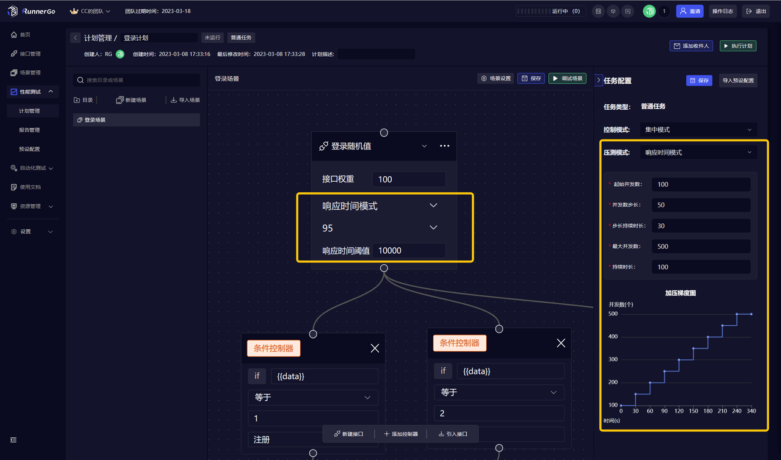Open the 控制模式 集中模式 dropdown
This screenshot has width=781, height=460.
[x=699, y=130]
